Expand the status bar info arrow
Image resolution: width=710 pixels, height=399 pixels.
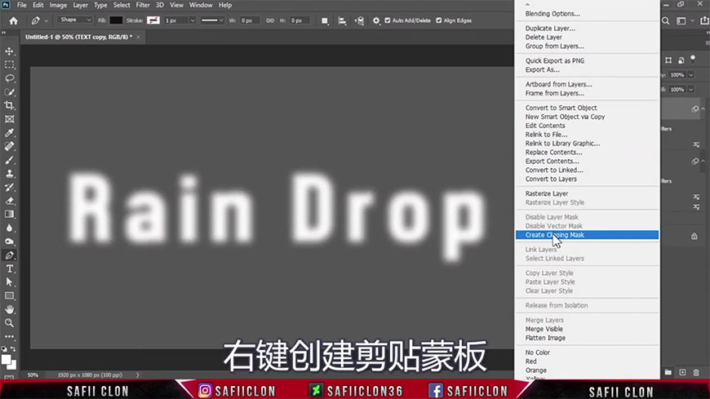[x=138, y=375]
